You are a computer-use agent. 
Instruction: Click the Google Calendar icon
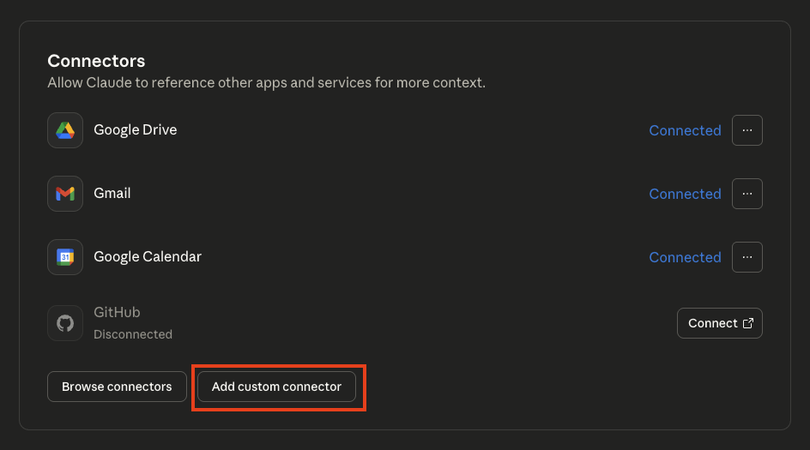[65, 257]
